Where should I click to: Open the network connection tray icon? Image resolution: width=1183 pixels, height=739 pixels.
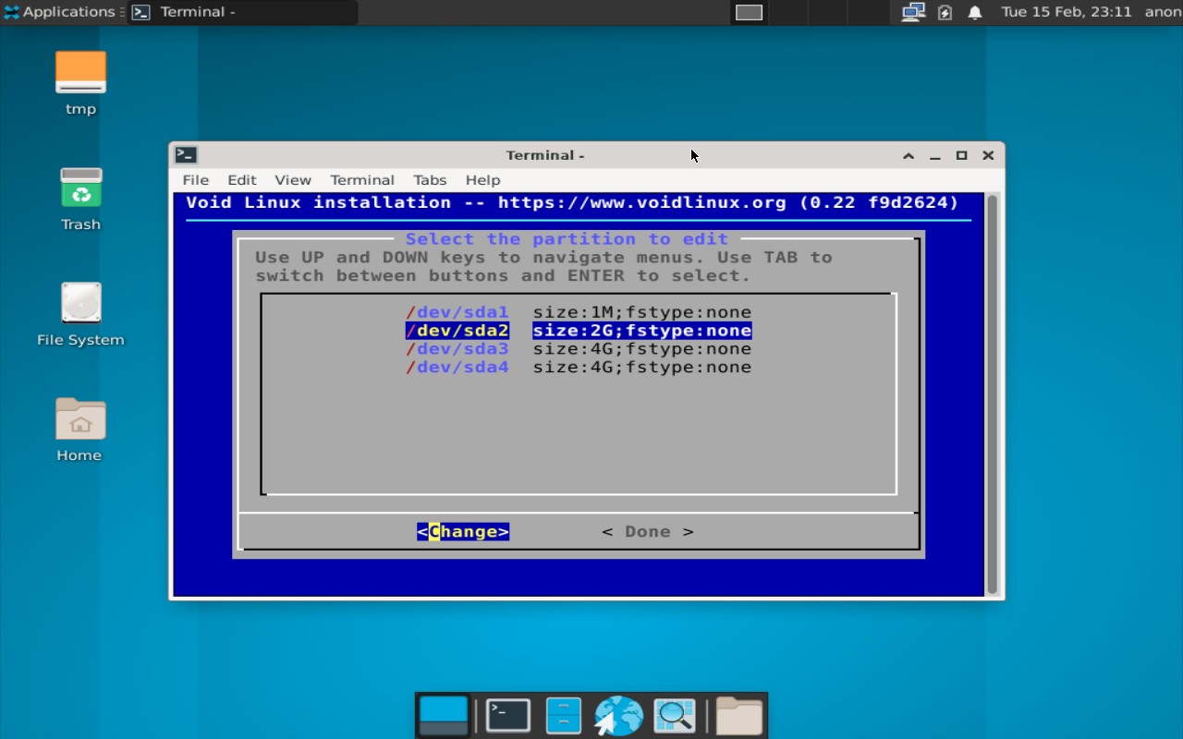tap(913, 12)
